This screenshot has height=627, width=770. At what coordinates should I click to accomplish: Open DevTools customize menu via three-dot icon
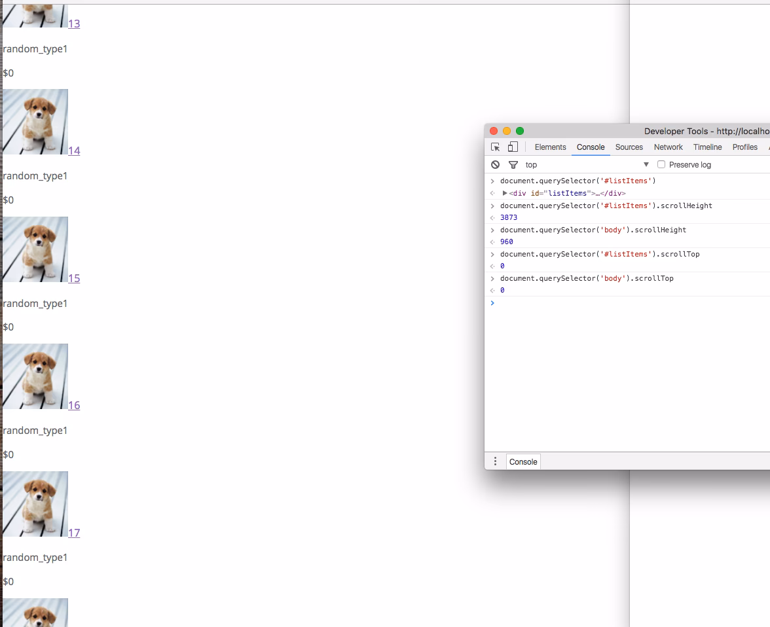[496, 461]
